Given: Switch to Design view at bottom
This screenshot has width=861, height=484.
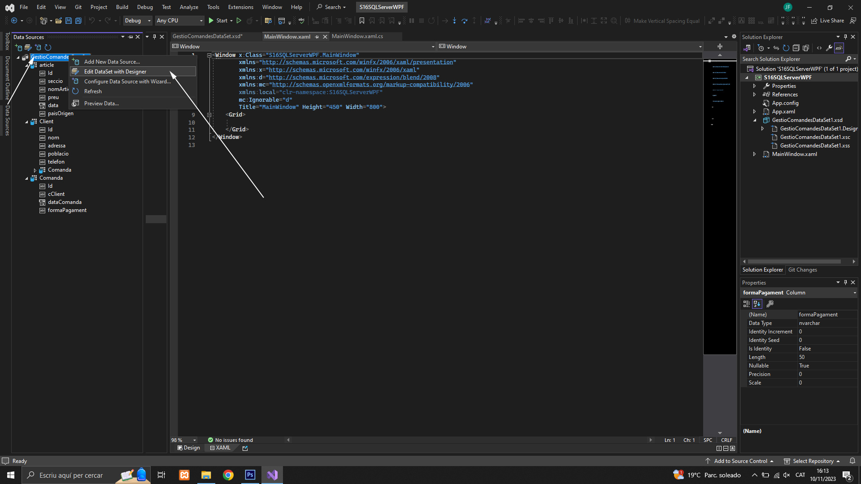Looking at the screenshot, I should pyautogui.click(x=189, y=448).
